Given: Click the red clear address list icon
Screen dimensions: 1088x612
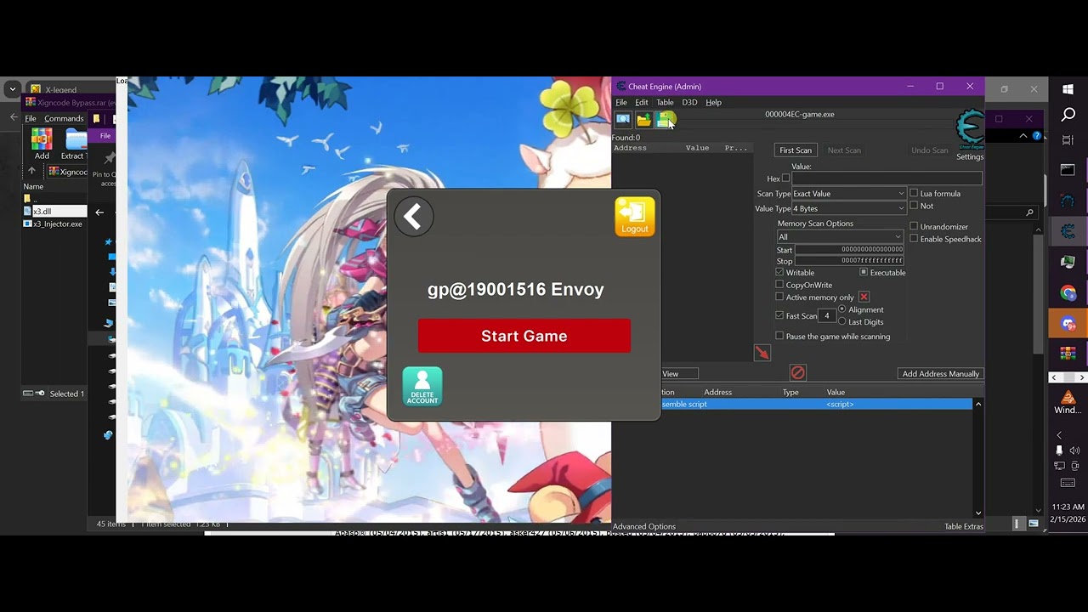Looking at the screenshot, I should 797,372.
